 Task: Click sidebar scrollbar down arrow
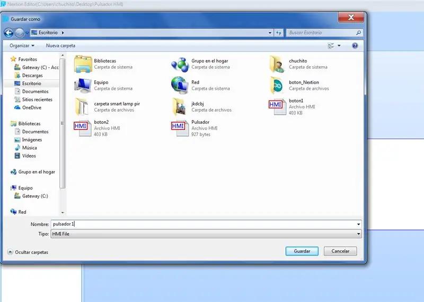pos(63,213)
